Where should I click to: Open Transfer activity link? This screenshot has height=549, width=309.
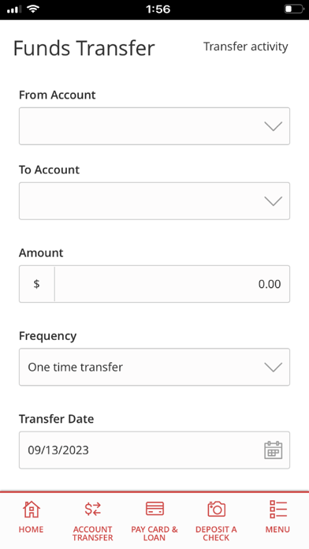[246, 47]
